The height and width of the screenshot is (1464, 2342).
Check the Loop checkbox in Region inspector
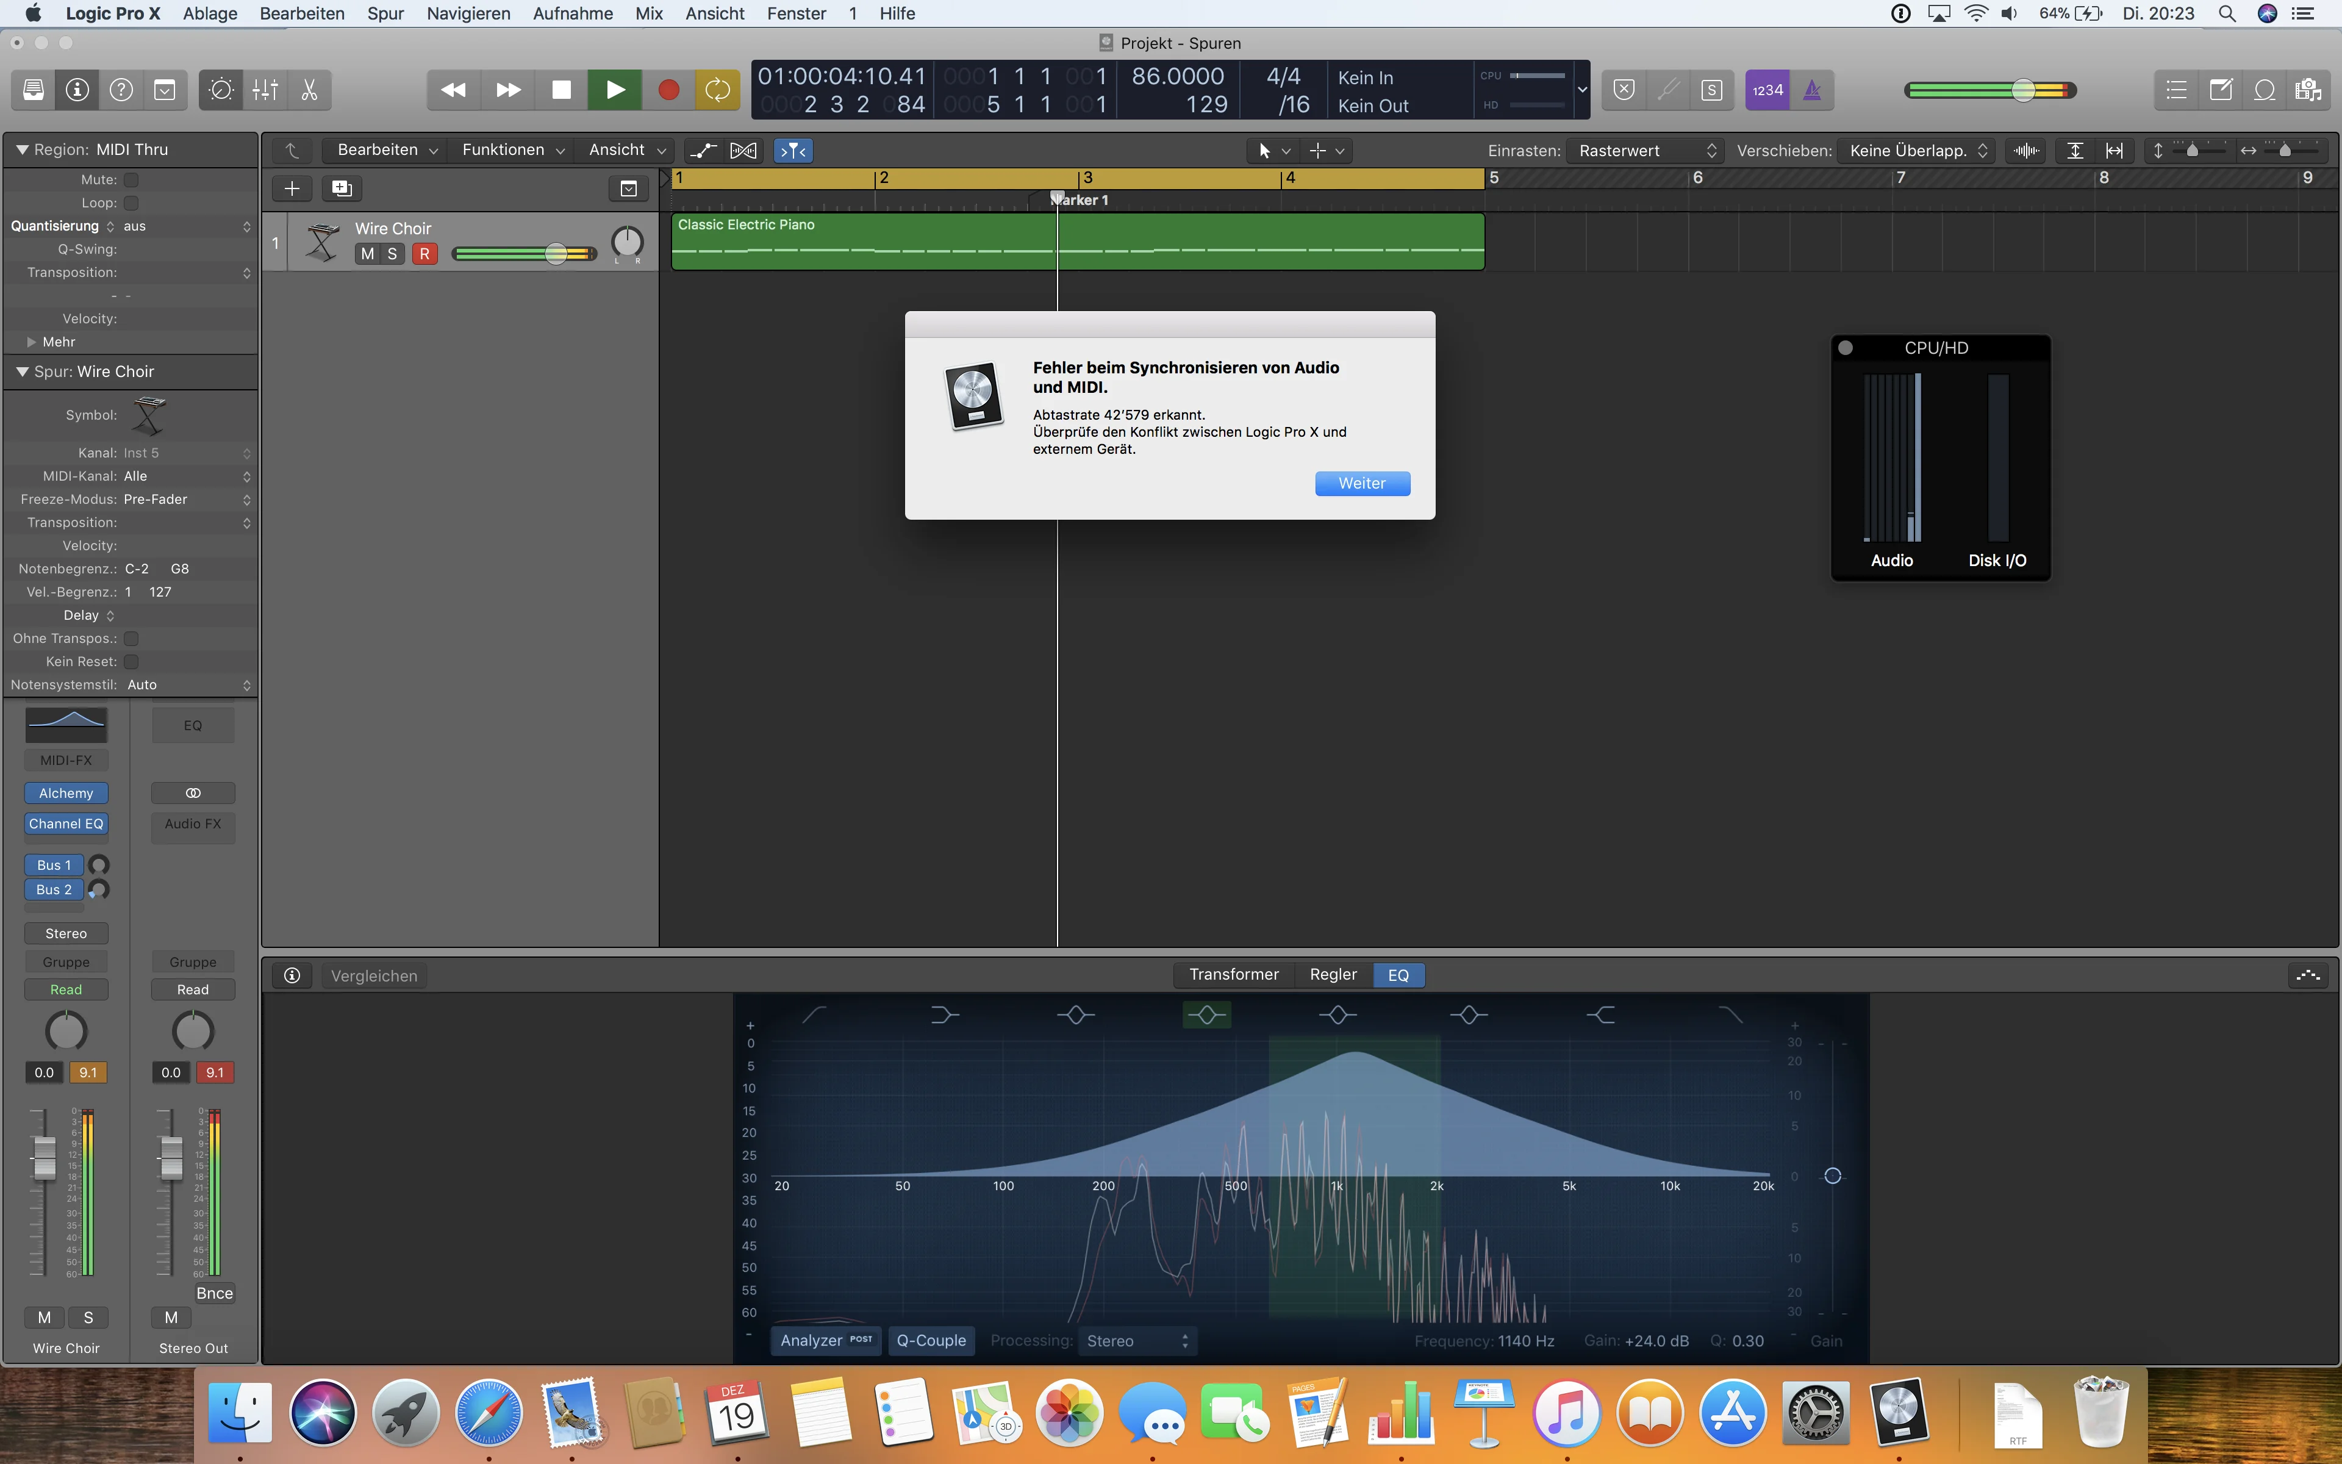point(132,203)
